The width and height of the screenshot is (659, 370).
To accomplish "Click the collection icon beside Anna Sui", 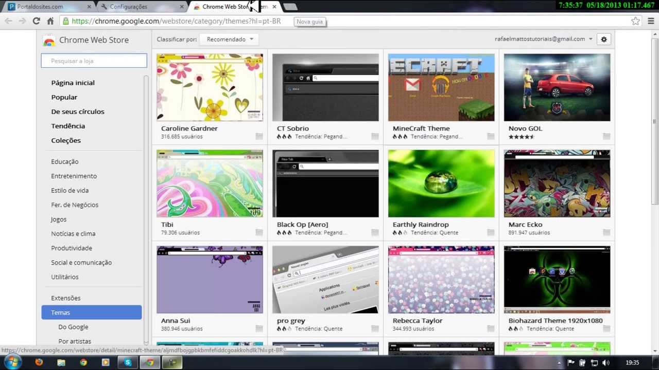I will (259, 328).
